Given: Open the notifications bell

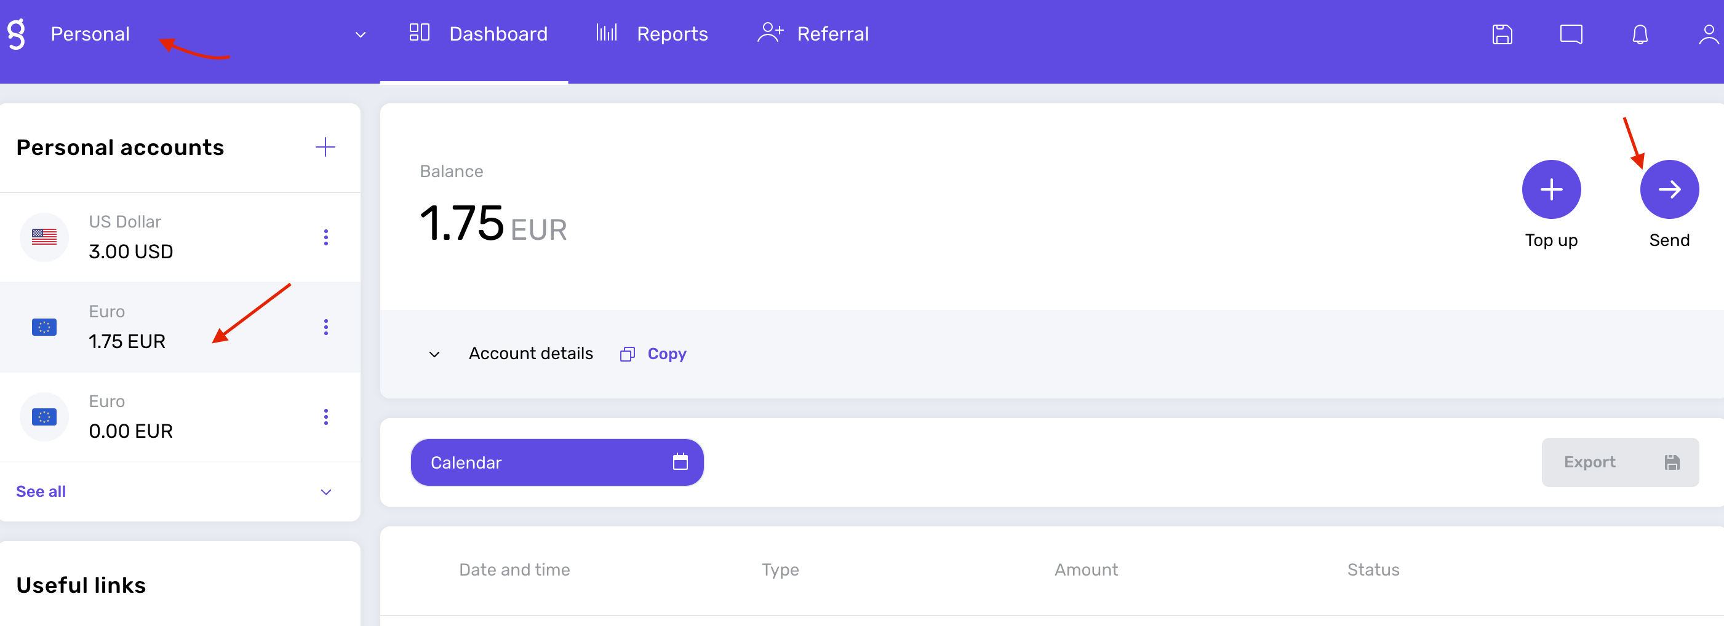Looking at the screenshot, I should click(x=1640, y=34).
